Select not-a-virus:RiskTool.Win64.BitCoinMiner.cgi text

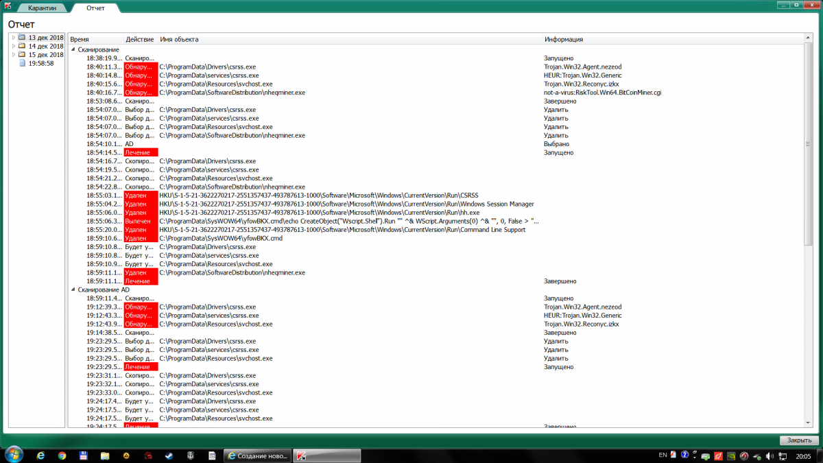[602, 93]
